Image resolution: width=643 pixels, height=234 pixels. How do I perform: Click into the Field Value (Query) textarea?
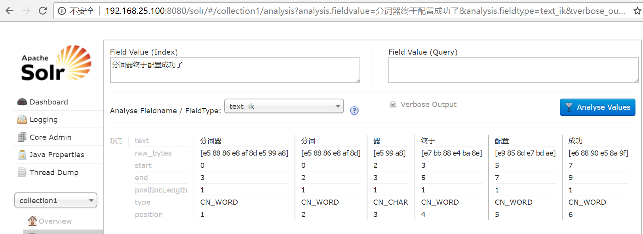[514, 70]
